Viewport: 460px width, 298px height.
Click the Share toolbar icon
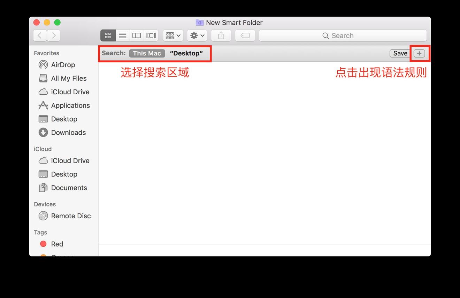point(221,35)
